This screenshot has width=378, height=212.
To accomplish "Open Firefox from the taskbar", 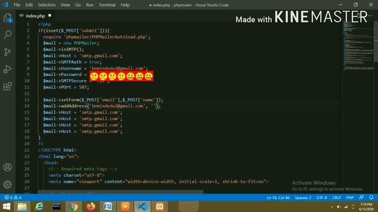I will [x=91, y=207].
